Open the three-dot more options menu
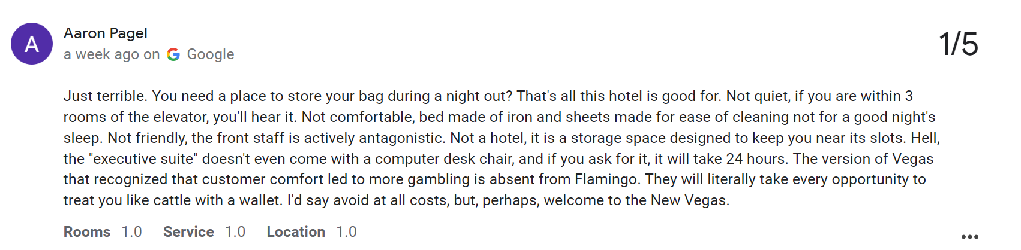This screenshot has width=1021, height=250. pos(969,237)
